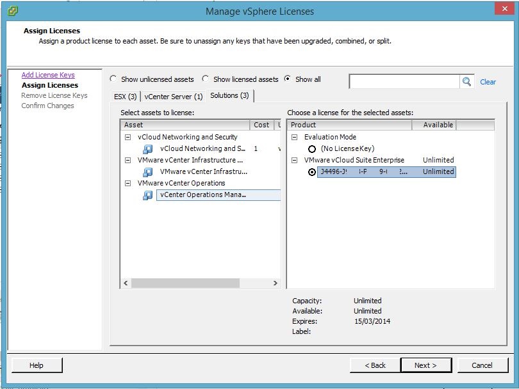Switch to the ESX (3) tab
Viewport: 519px width, 389px height.
point(125,97)
